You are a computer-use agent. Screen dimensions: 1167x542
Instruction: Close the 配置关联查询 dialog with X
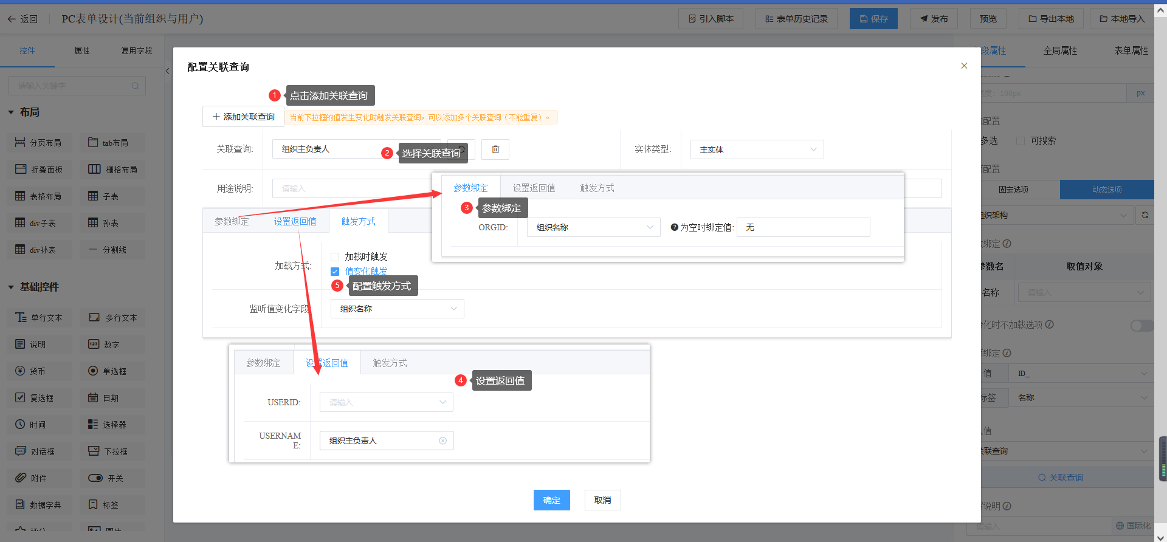point(964,66)
